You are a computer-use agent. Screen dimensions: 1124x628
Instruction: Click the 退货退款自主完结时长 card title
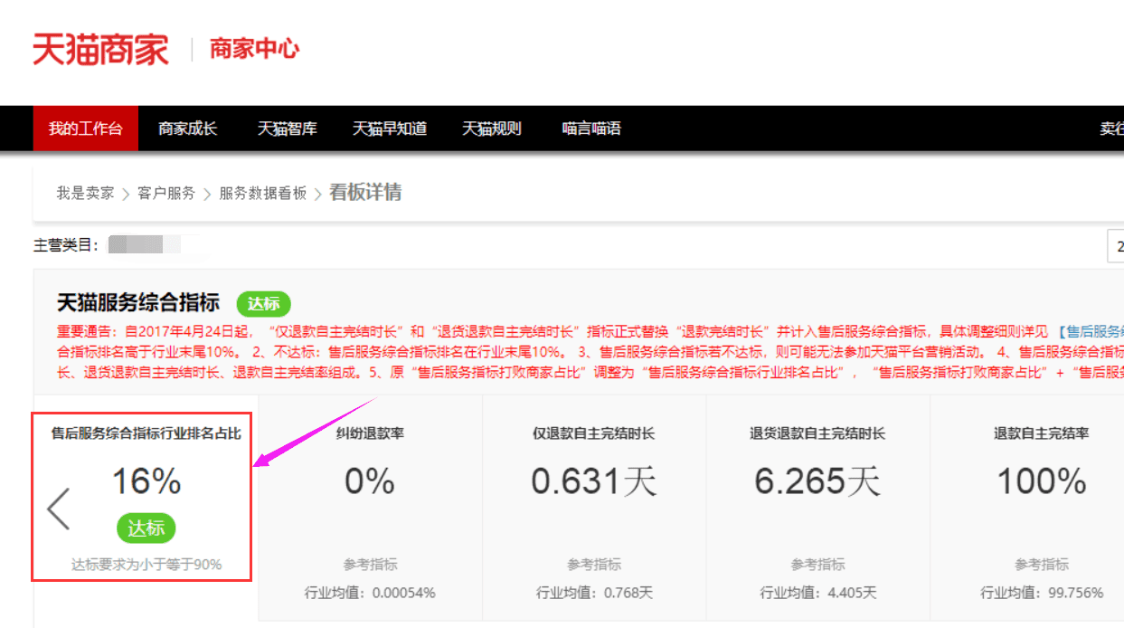point(817,433)
